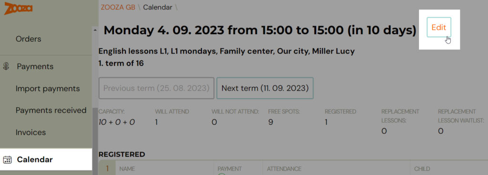Click the Monday 4. 09. 2023 heading
Viewport: 488px width, 175px height.
coord(260,30)
